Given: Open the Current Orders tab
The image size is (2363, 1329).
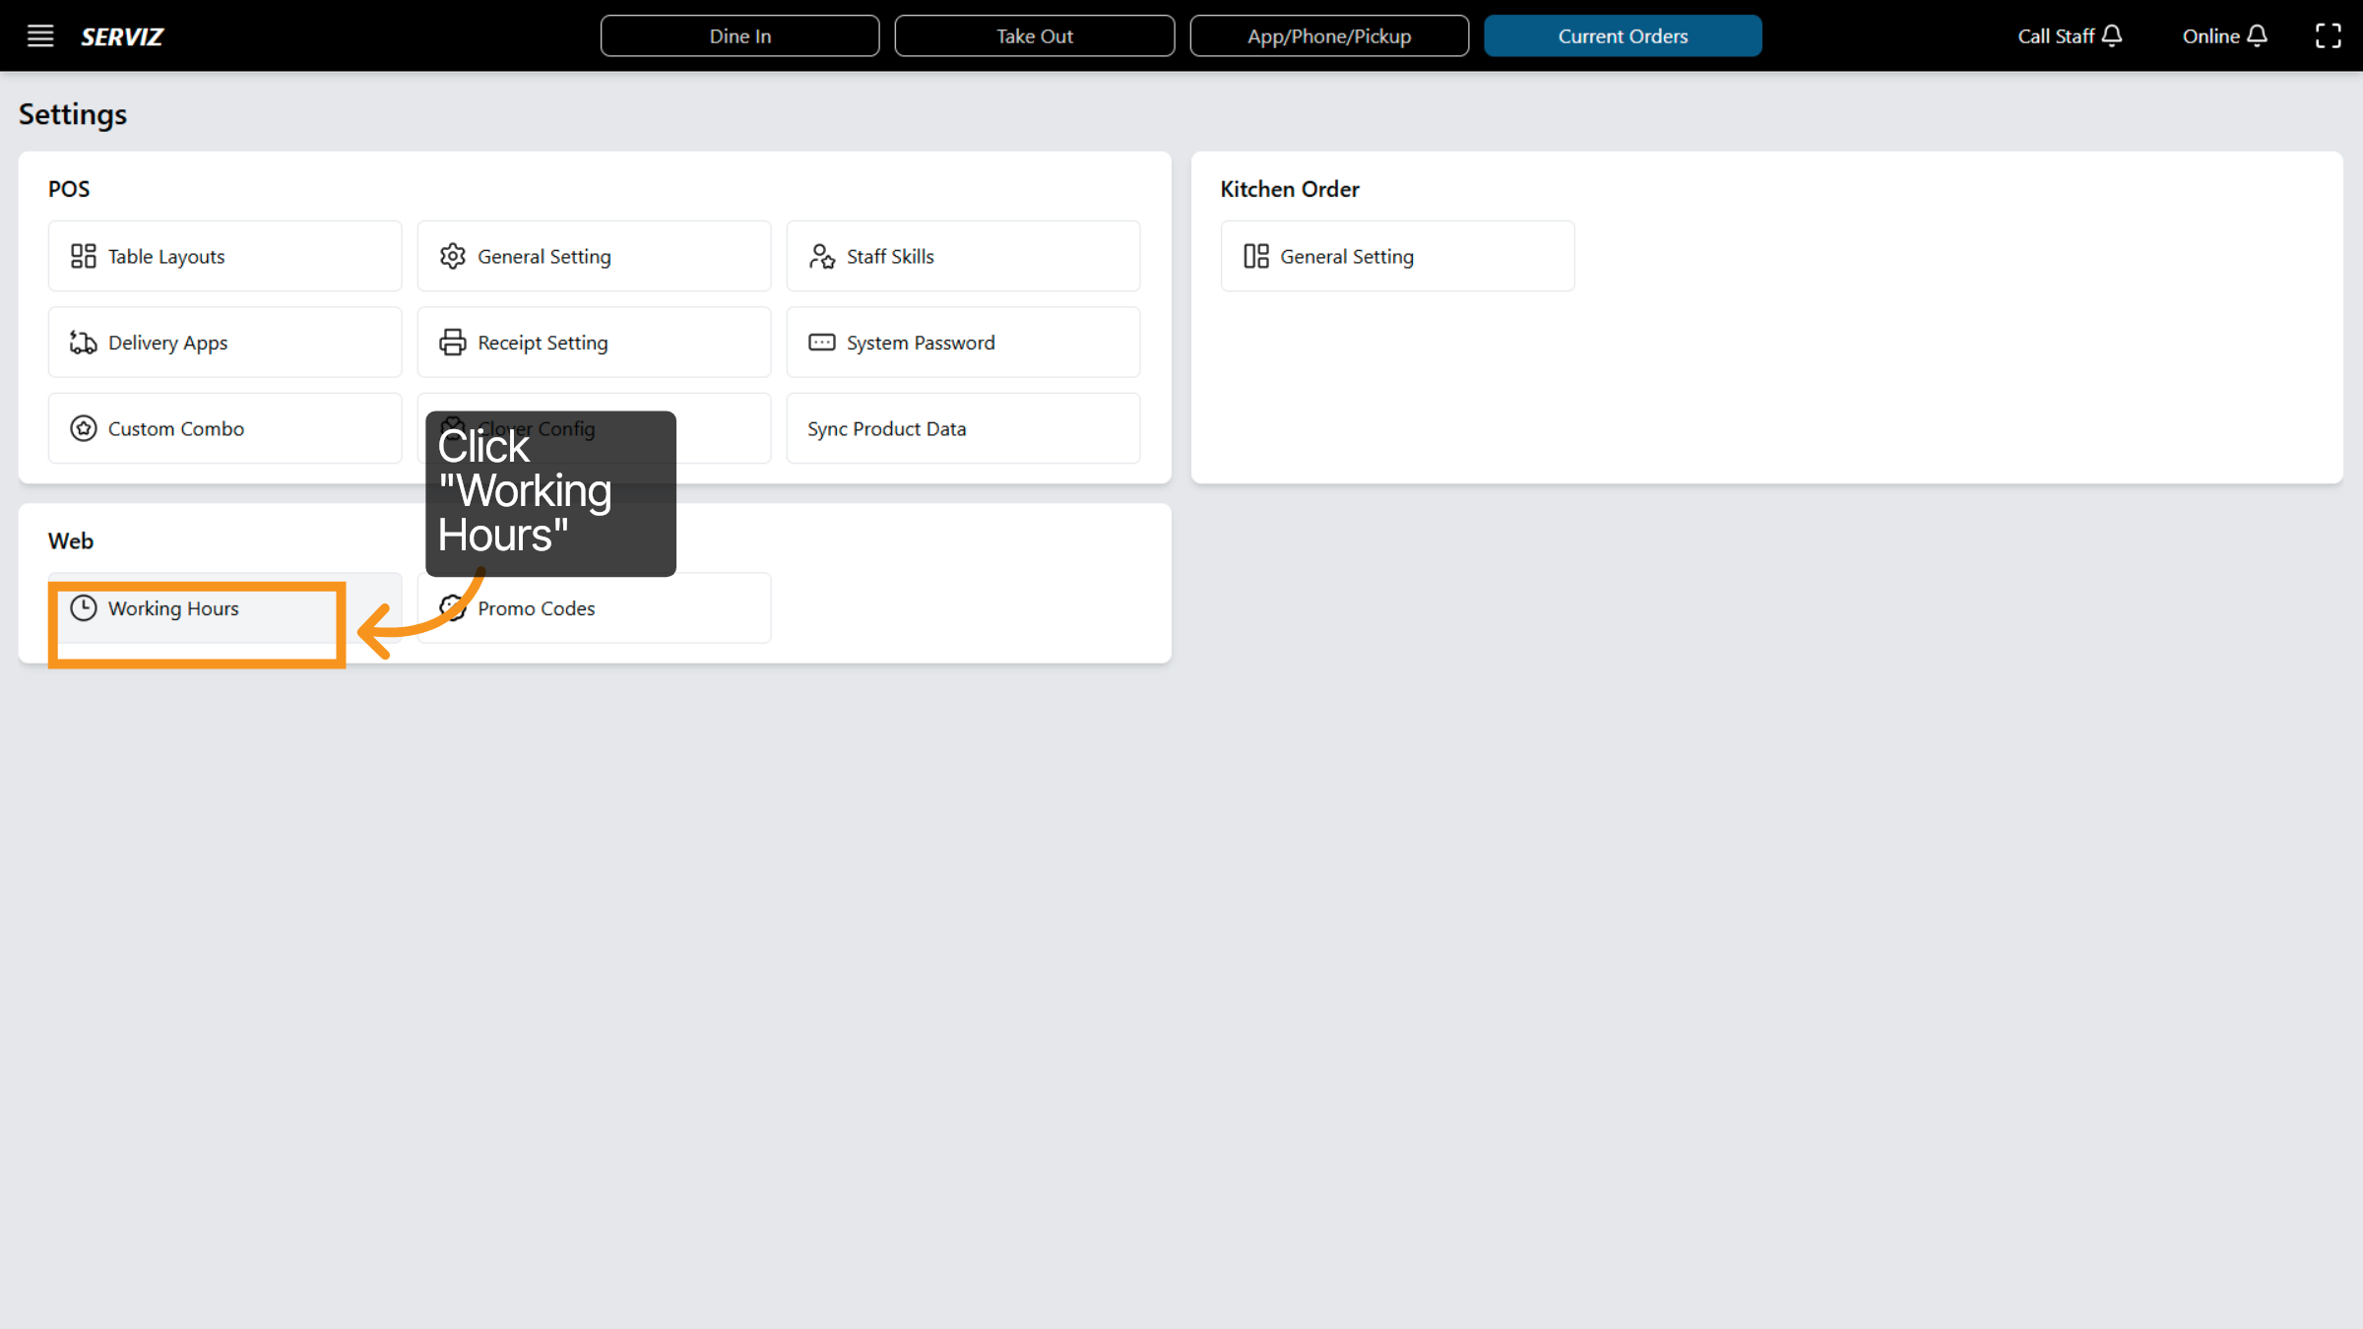Looking at the screenshot, I should [x=1623, y=36].
